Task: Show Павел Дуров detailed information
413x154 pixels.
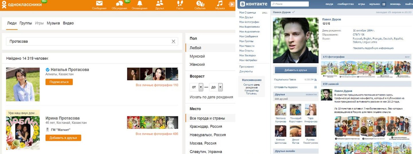Action: (x=373, y=48)
